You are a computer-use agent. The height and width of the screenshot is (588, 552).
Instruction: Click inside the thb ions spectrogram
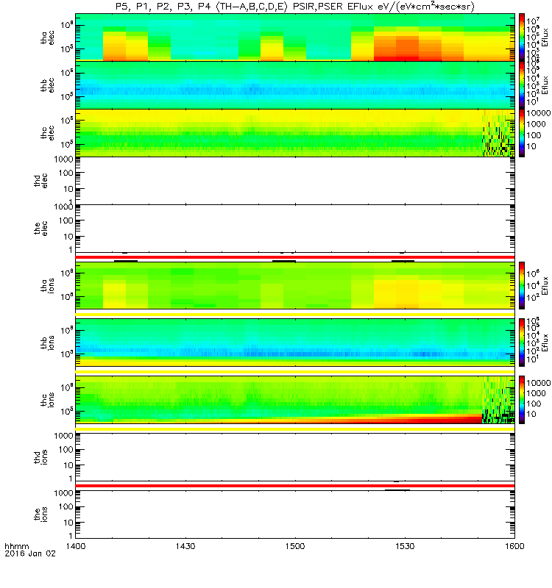pos(295,343)
